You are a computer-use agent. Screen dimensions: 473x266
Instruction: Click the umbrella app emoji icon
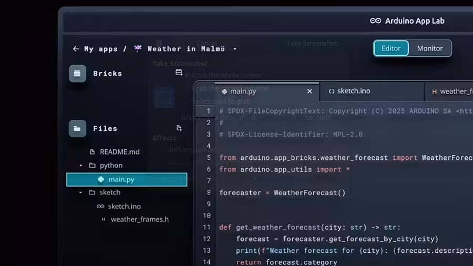coord(138,49)
